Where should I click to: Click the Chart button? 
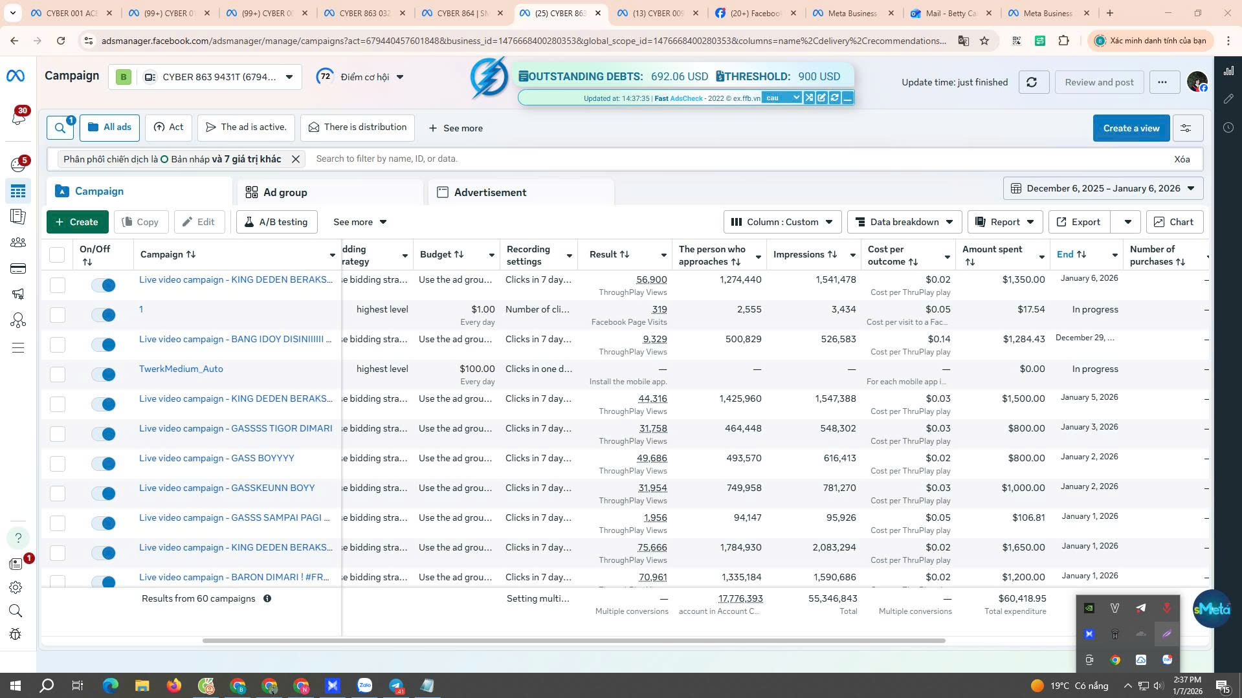point(1174,222)
